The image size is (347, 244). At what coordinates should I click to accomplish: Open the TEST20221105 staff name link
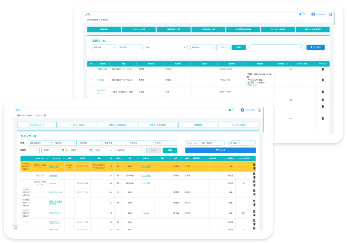55,192
